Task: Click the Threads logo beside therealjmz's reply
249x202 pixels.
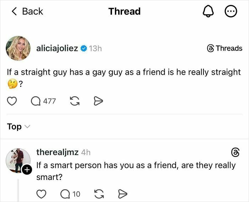Action: tap(235, 153)
